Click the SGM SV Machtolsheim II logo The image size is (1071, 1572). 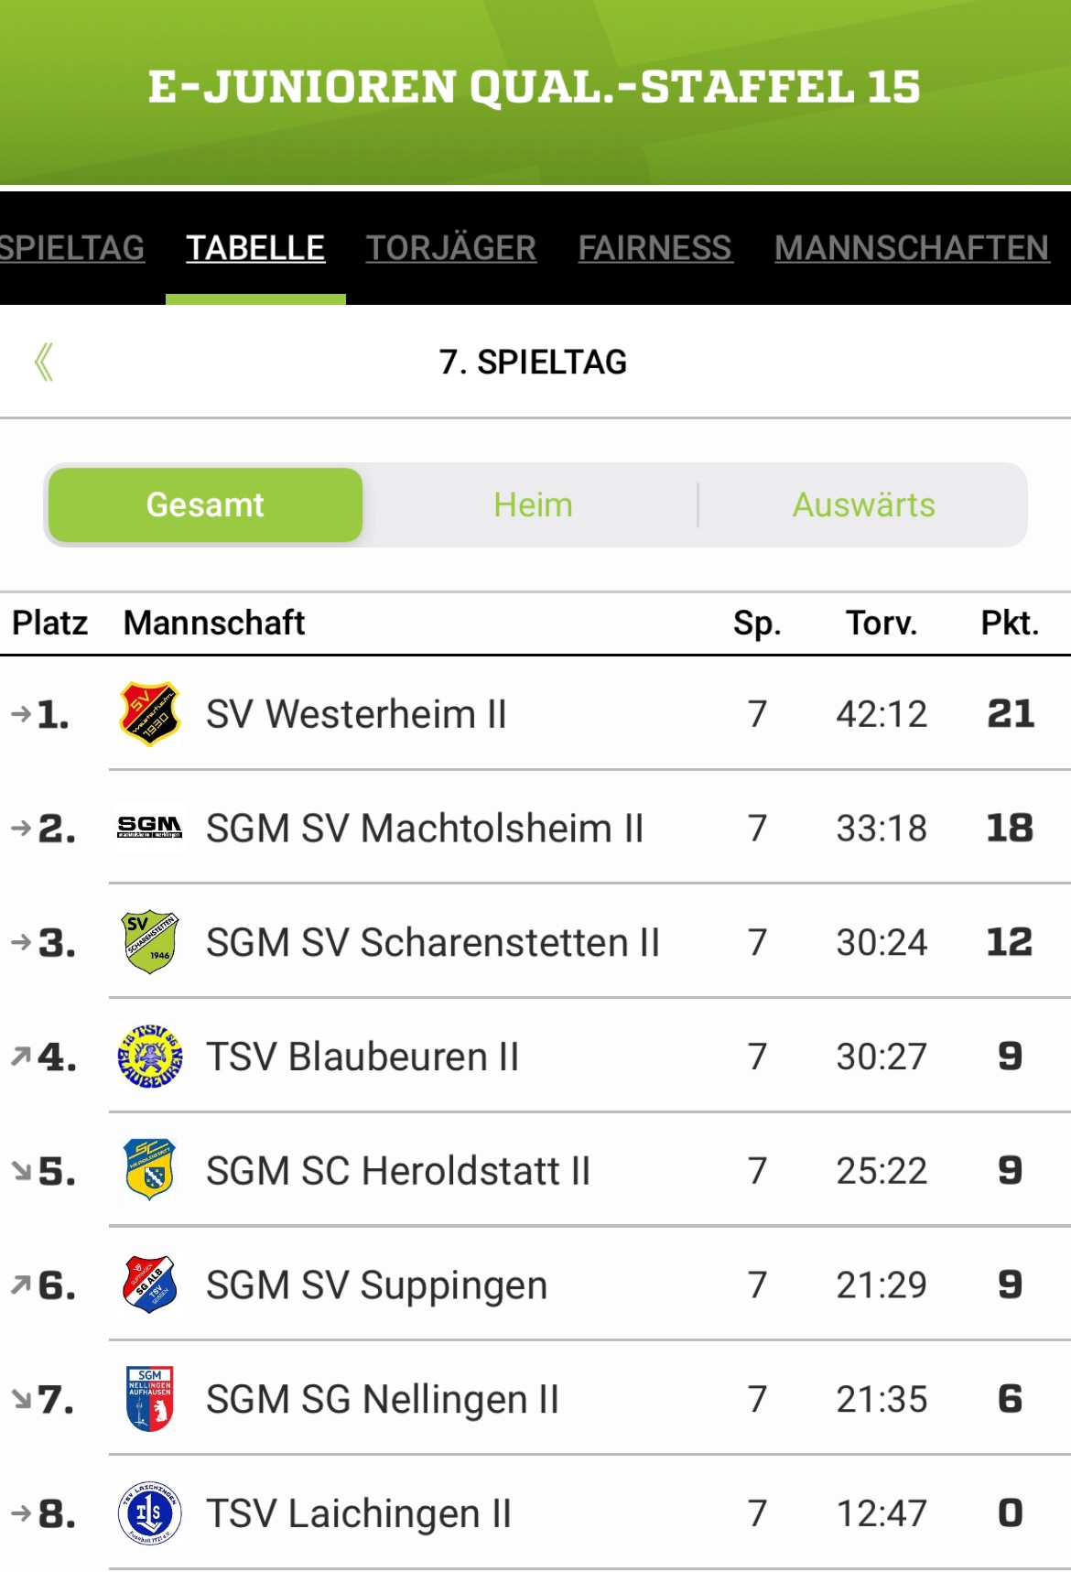[x=150, y=828]
